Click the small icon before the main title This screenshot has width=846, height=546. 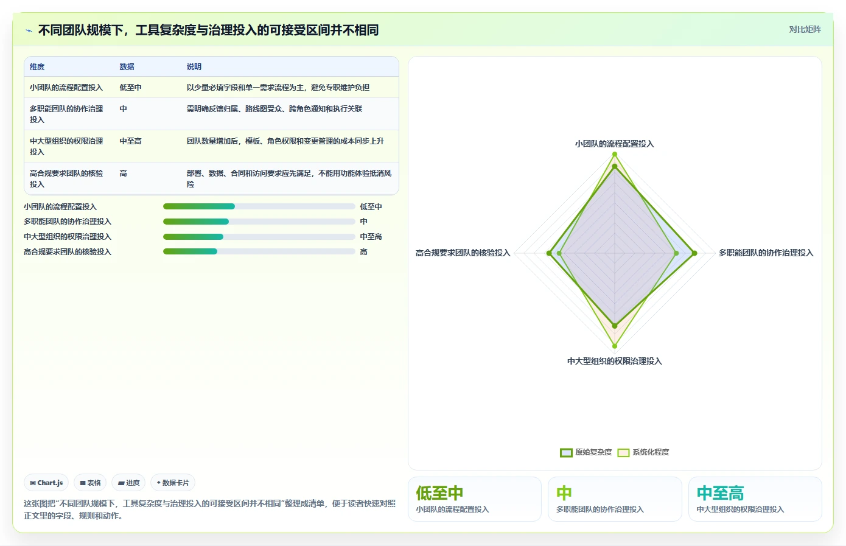29,30
